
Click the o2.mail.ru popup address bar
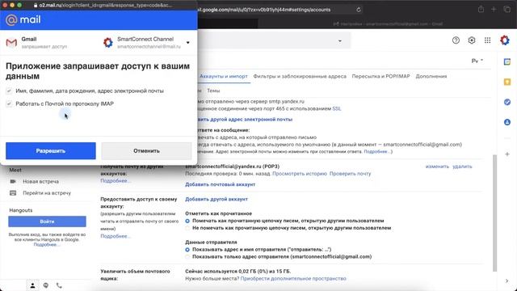[103, 6]
